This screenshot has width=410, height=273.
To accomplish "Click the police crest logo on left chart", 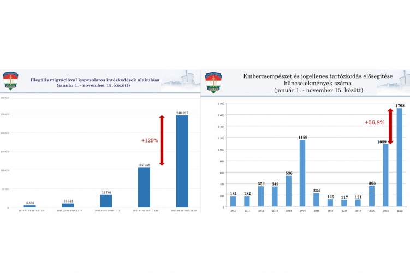I will click(10, 81).
